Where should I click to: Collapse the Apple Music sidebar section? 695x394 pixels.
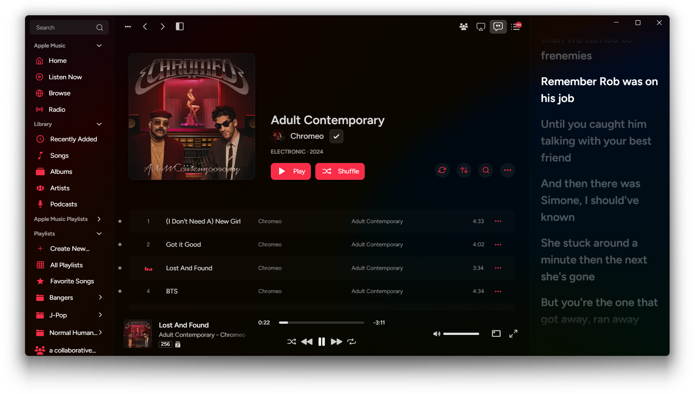99,46
